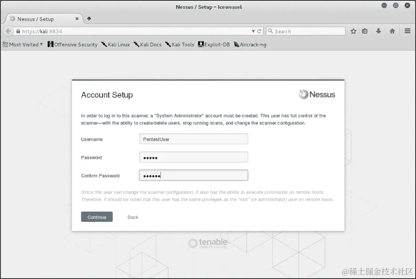The image size is (416, 279).
Task: Click the browser back arrow button
Action: (8, 31)
